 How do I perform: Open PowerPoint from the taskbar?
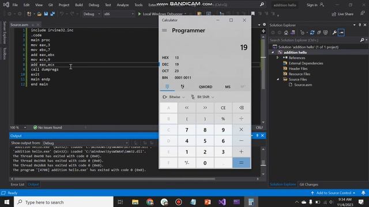coord(208,202)
